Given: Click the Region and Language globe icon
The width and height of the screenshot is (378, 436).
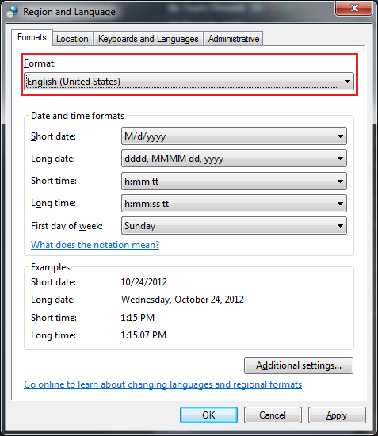Looking at the screenshot, I should click(13, 11).
